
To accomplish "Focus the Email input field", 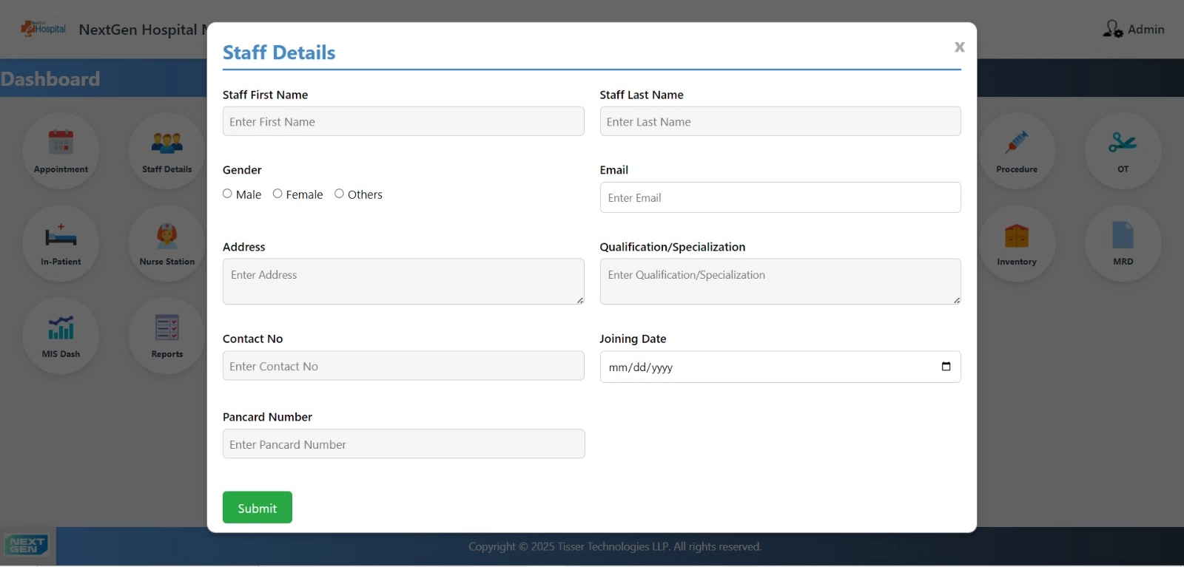I will click(x=780, y=197).
